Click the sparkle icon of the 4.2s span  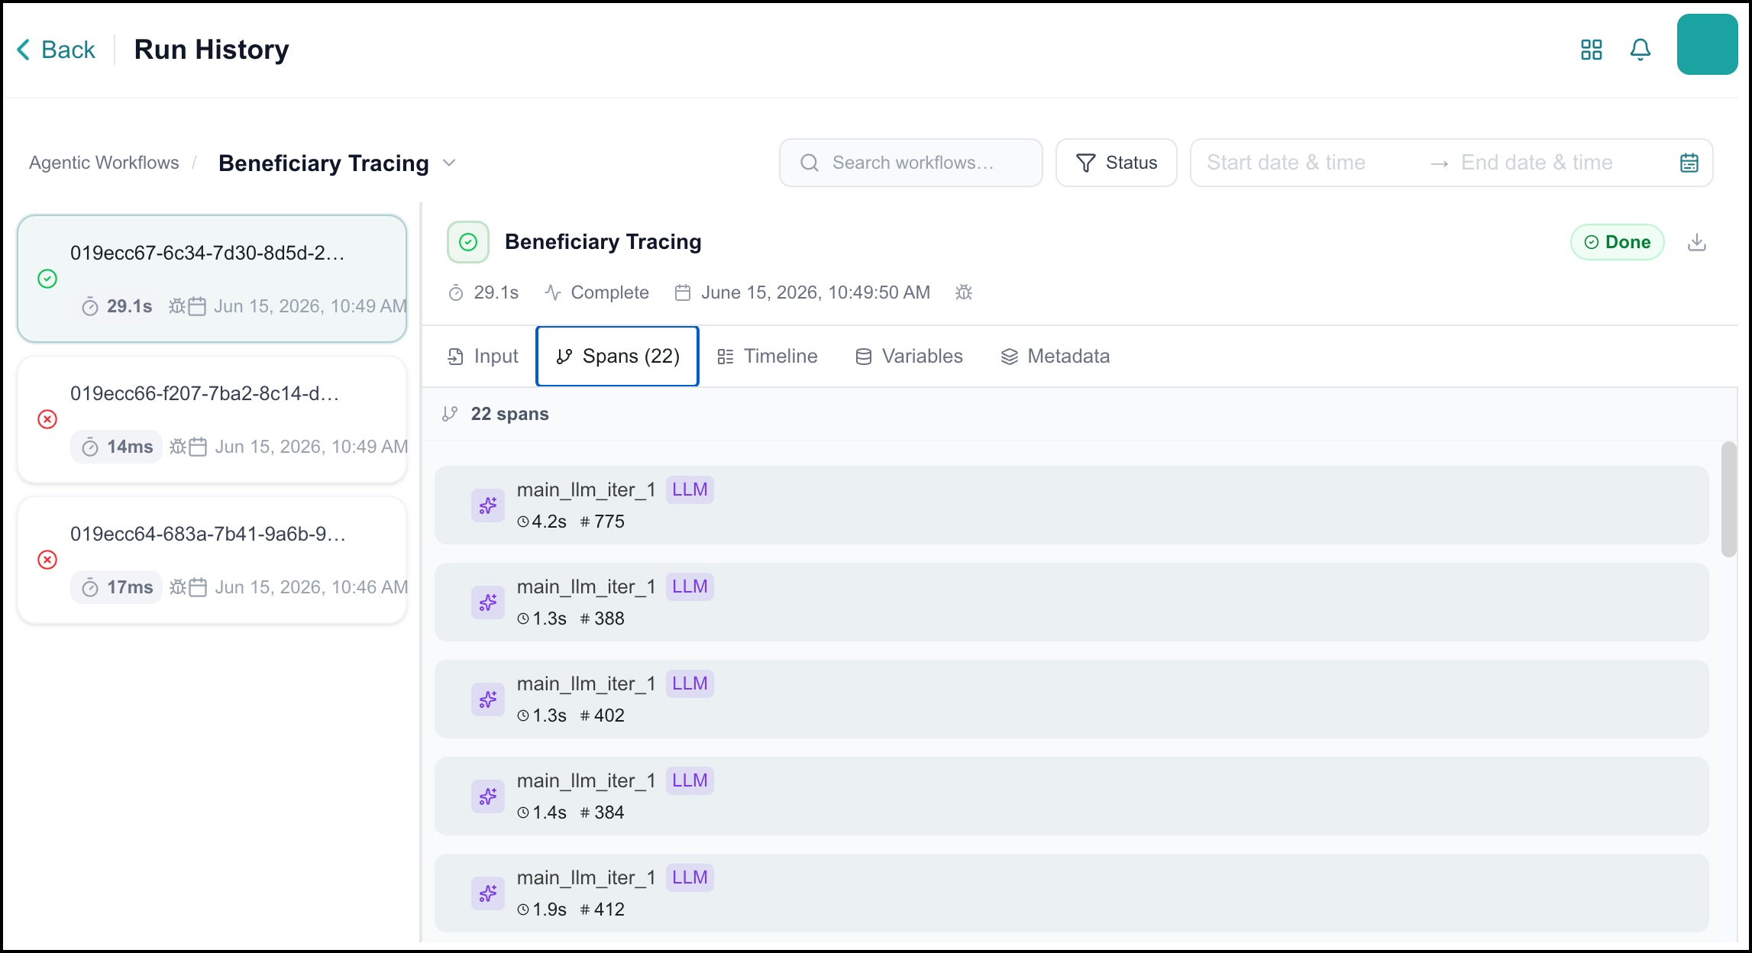coord(488,506)
